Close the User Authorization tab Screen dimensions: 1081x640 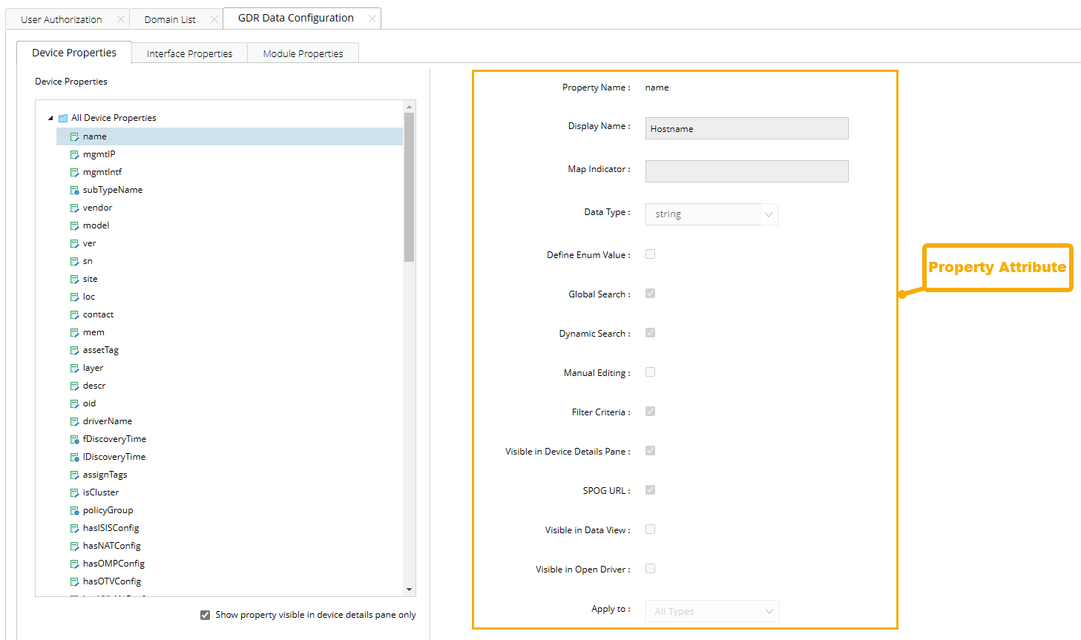tap(121, 19)
